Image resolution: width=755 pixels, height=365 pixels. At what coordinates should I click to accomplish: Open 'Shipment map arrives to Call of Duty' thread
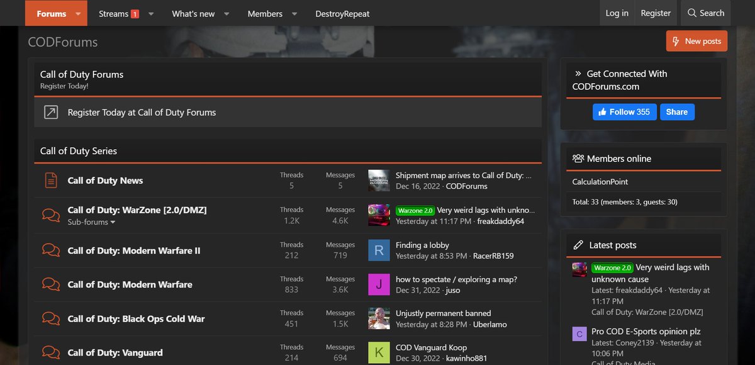tap(464, 176)
